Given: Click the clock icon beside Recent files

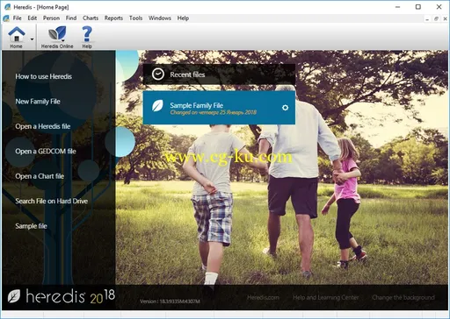Looking at the screenshot, I should tap(158, 74).
